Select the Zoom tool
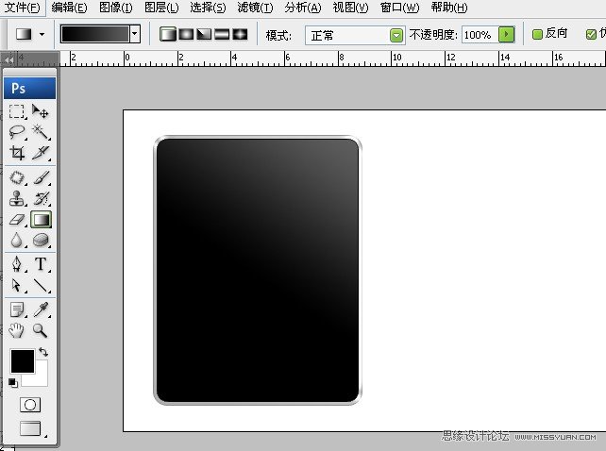This screenshot has width=606, height=451. [41, 331]
